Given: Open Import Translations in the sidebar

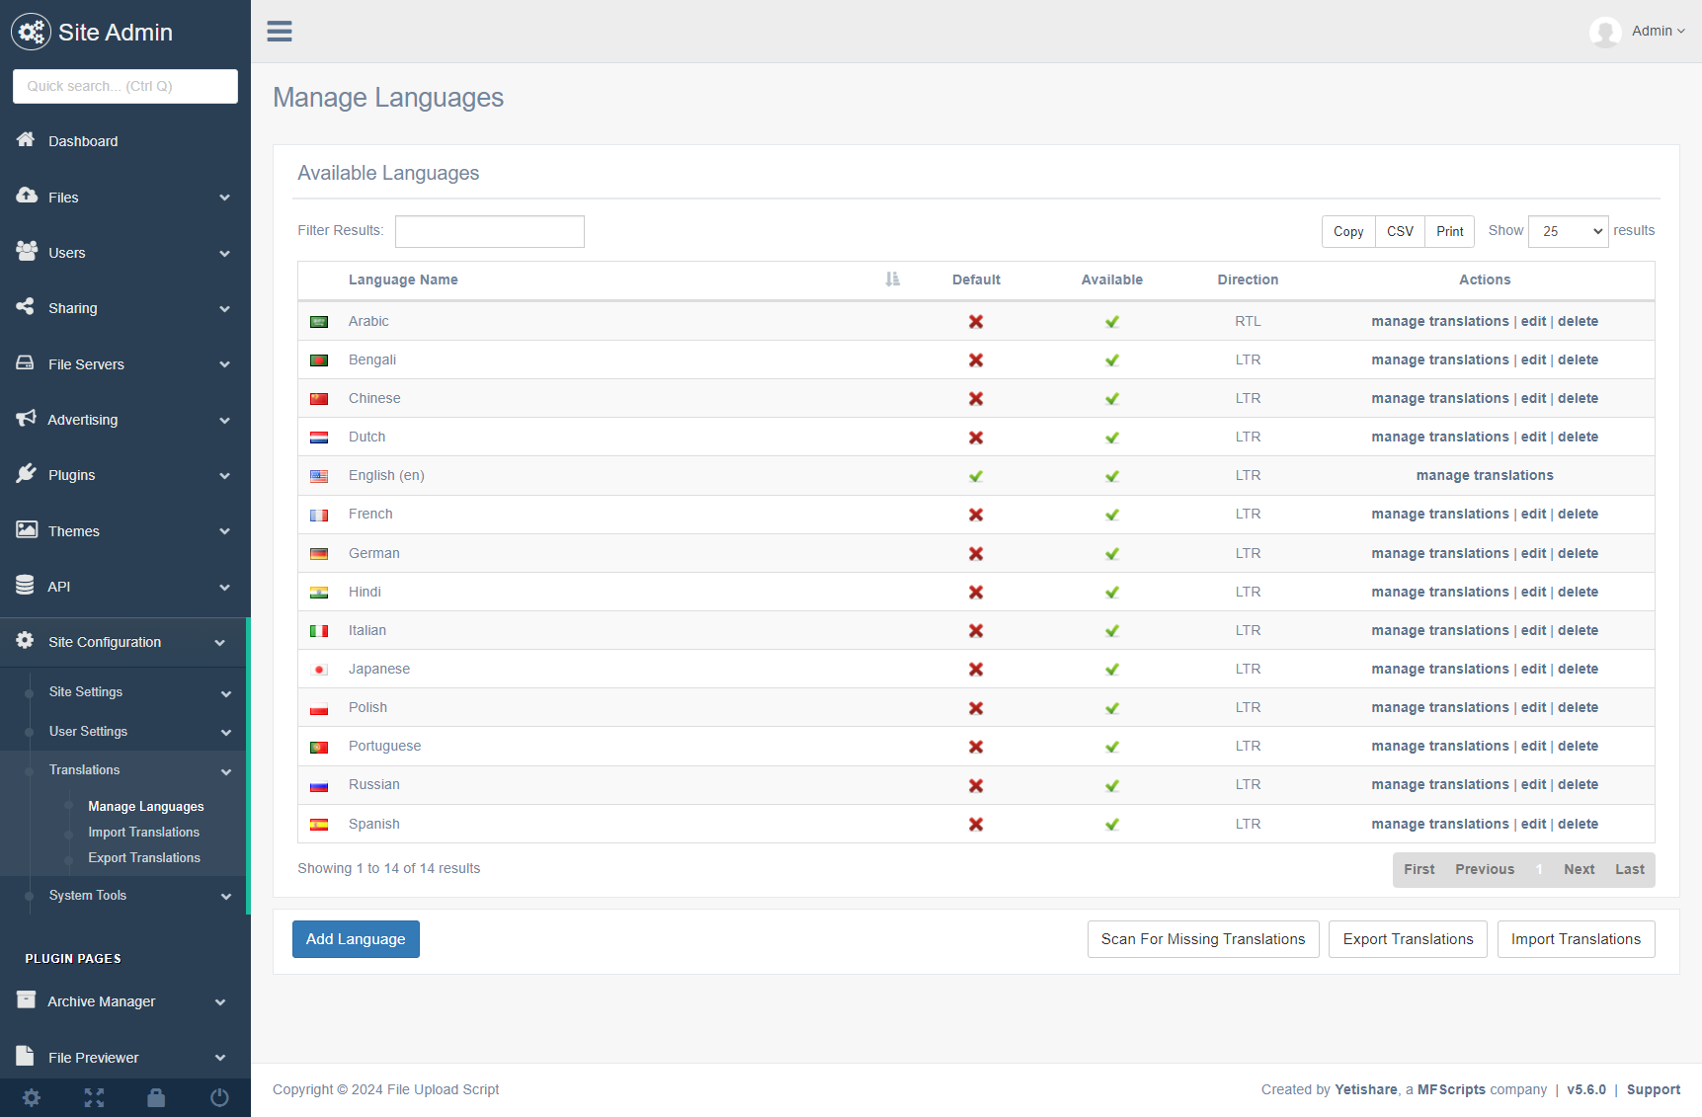Looking at the screenshot, I should click(143, 833).
